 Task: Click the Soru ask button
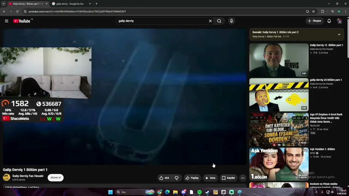pos(210,178)
